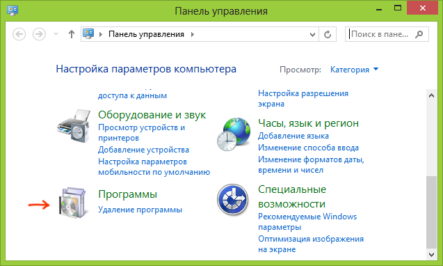This screenshot has height=266, width=443.
Task: Open the Категория view-by dropdown
Action: (x=354, y=70)
